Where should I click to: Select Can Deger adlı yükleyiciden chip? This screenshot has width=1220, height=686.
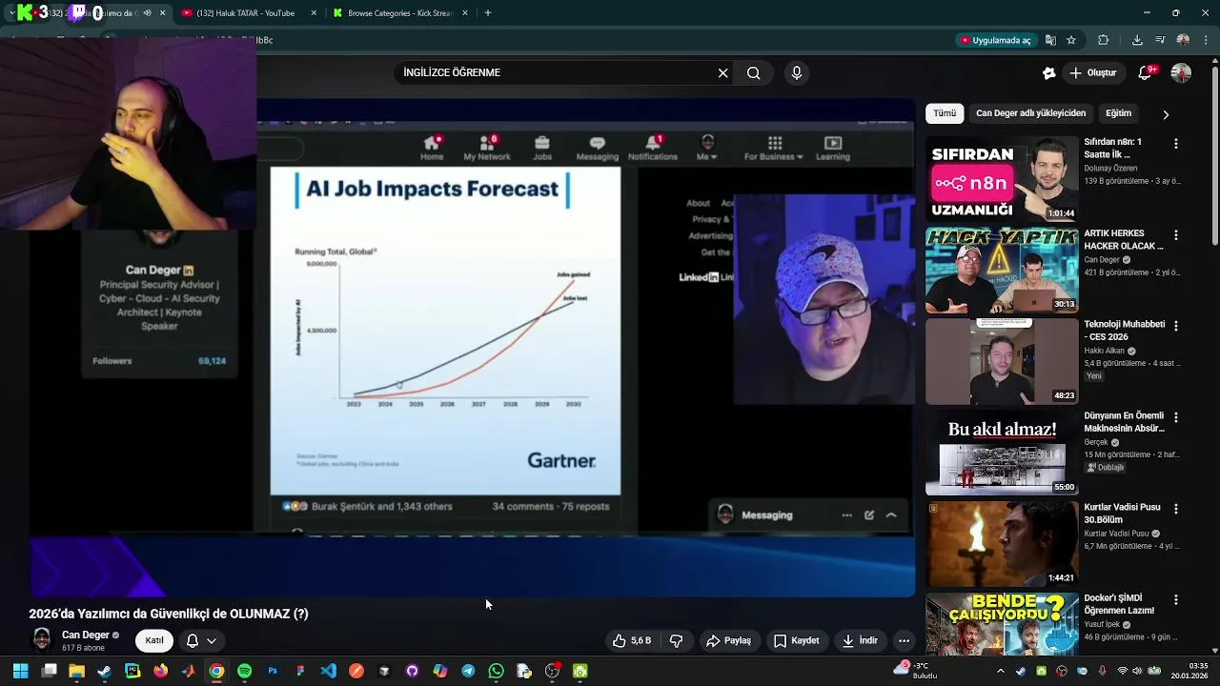[1030, 113]
